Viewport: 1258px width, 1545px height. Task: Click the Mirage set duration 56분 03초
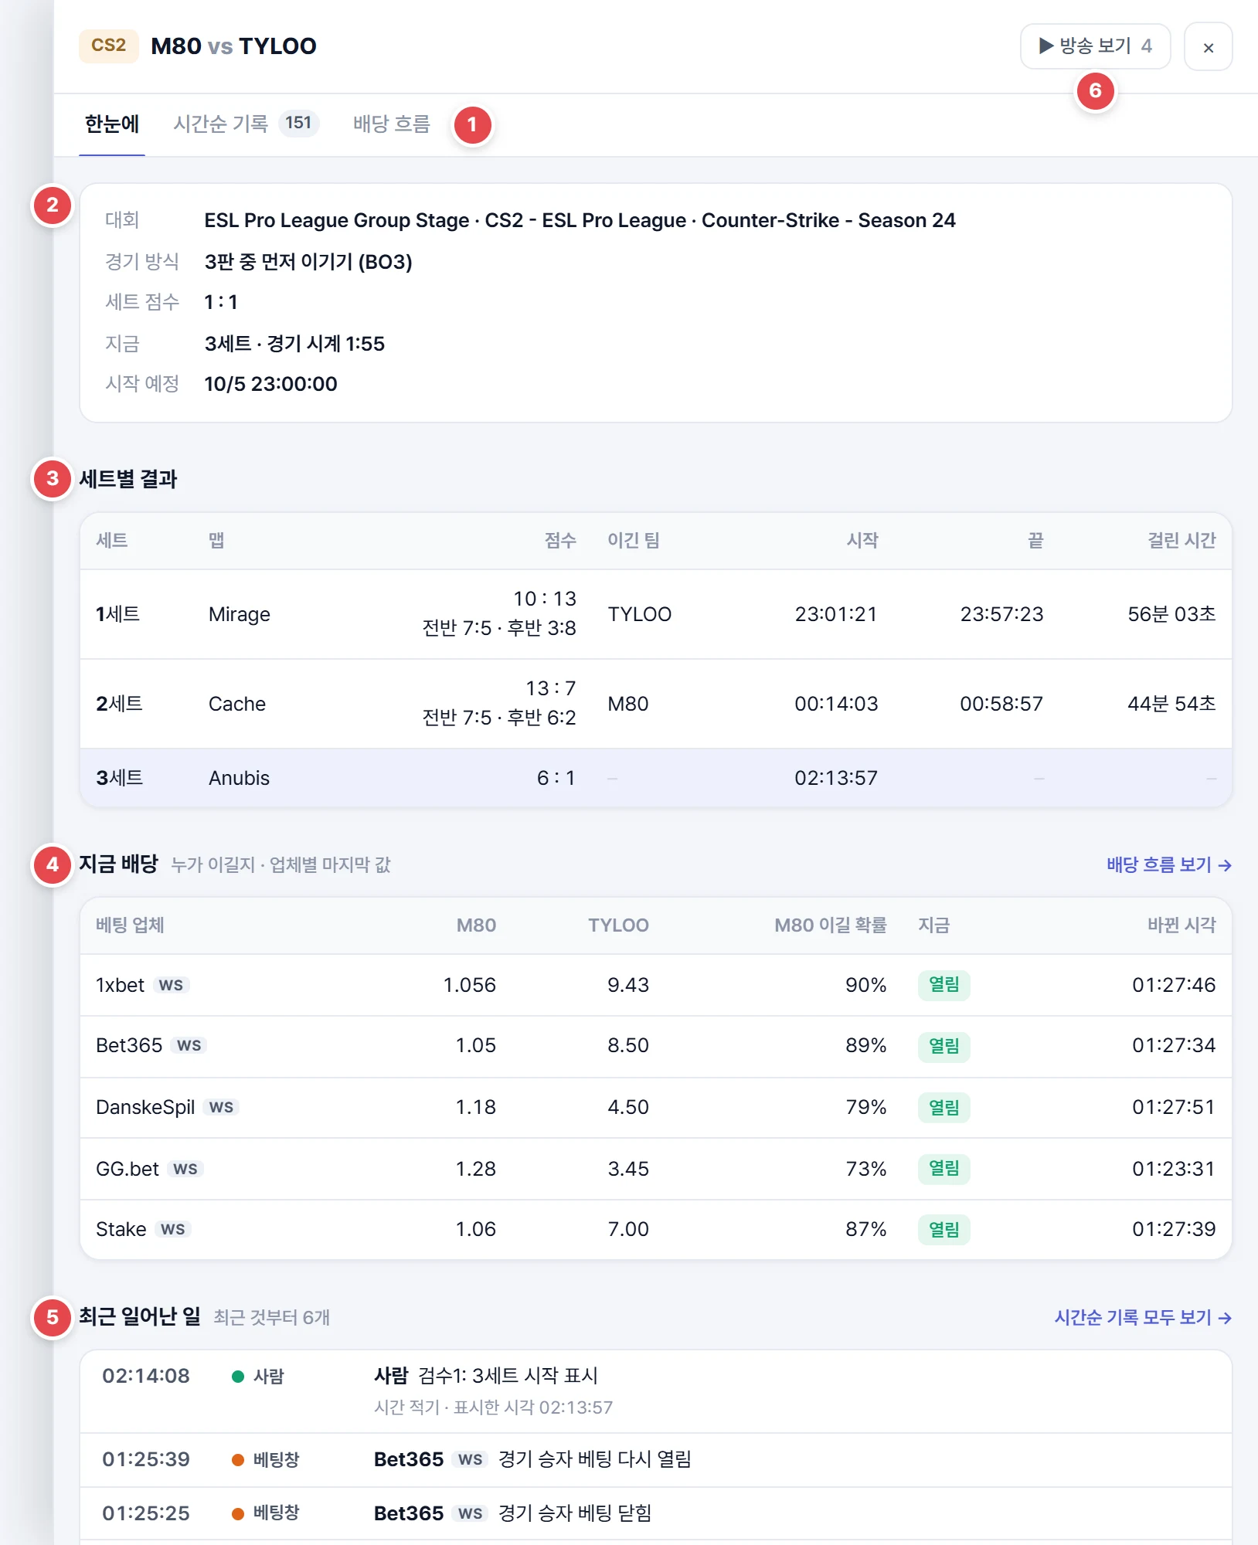pos(1171,615)
